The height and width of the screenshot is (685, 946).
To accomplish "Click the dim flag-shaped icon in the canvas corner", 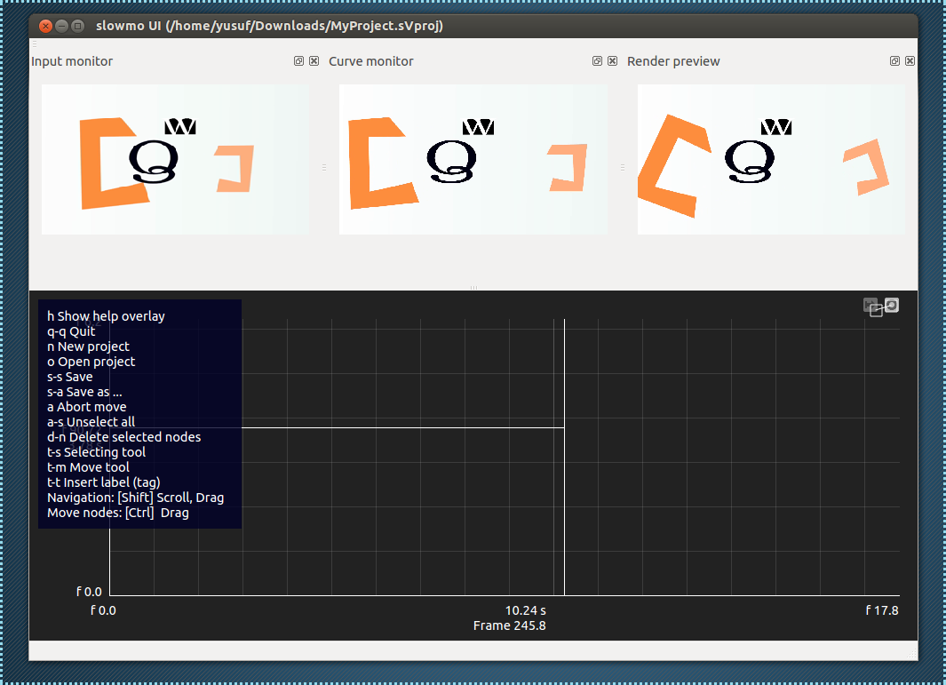I will (x=870, y=305).
